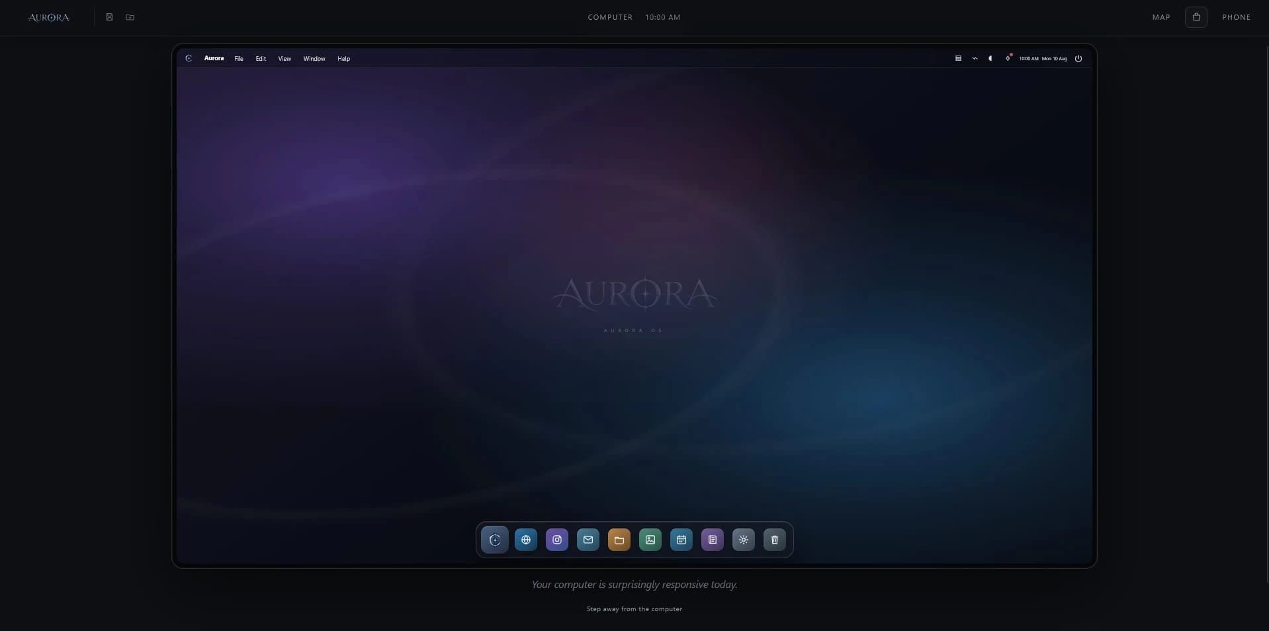
Task: Open the Help menu
Action: click(x=344, y=59)
